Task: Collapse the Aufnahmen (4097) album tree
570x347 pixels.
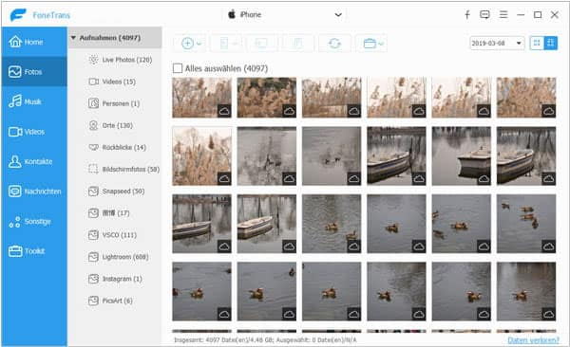Action: coord(73,38)
